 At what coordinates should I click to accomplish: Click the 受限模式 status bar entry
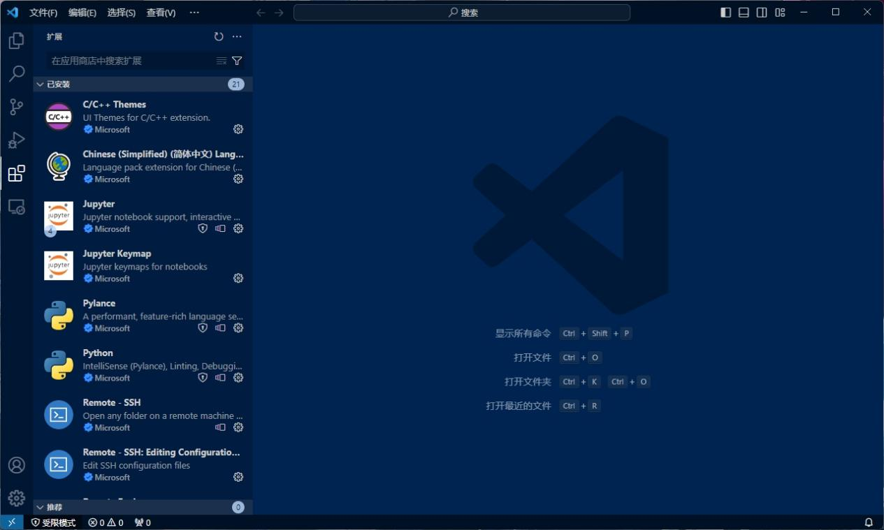click(x=54, y=522)
